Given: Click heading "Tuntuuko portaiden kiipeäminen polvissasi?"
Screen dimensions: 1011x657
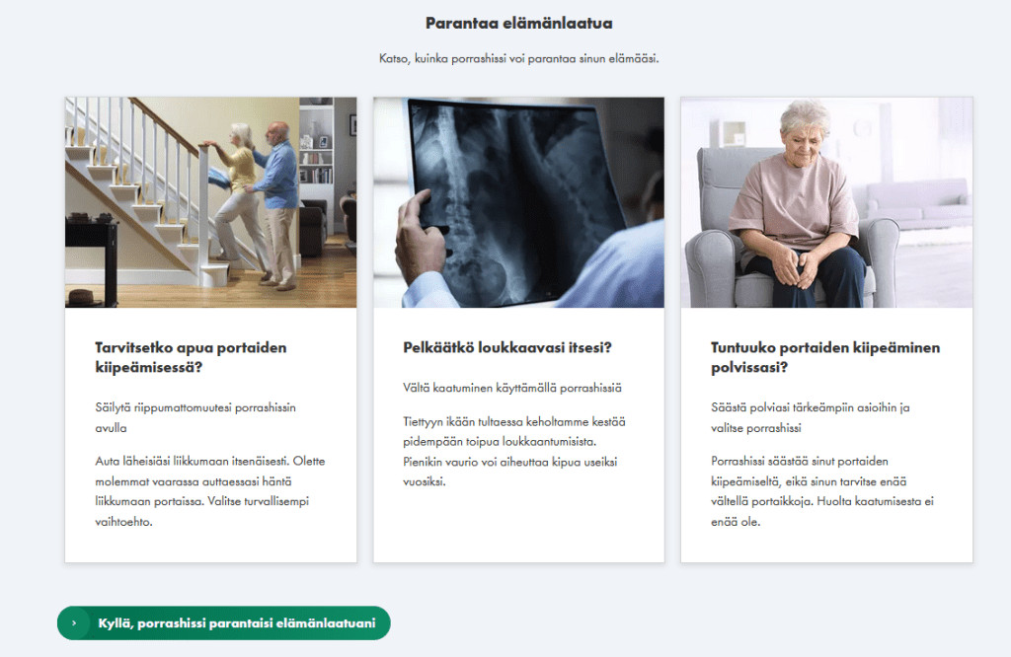Looking at the screenshot, I should click(825, 357).
